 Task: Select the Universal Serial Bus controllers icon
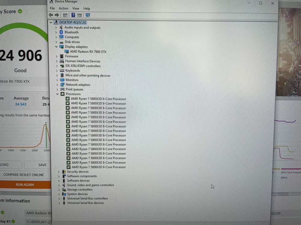point(64,198)
